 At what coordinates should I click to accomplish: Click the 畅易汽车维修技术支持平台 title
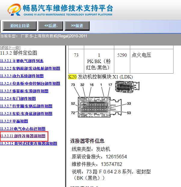pos(68,8)
